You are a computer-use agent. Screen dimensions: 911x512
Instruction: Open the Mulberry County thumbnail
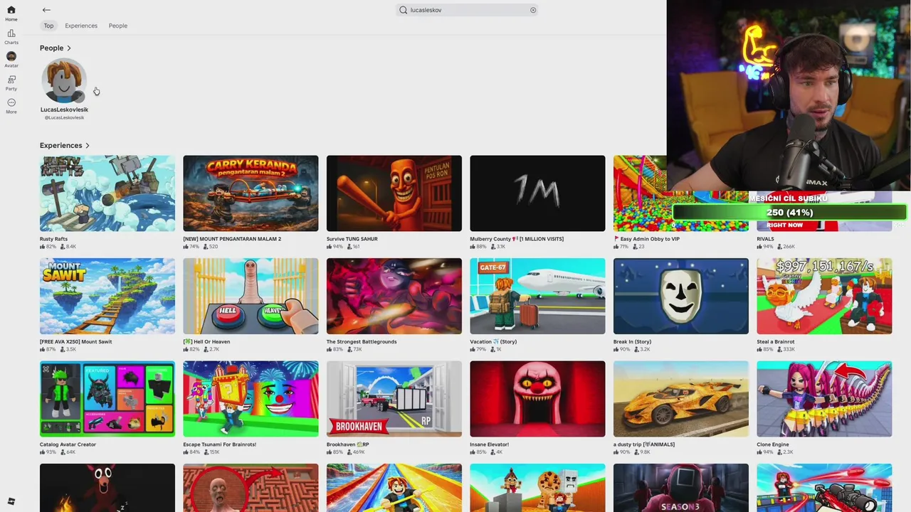tap(537, 193)
